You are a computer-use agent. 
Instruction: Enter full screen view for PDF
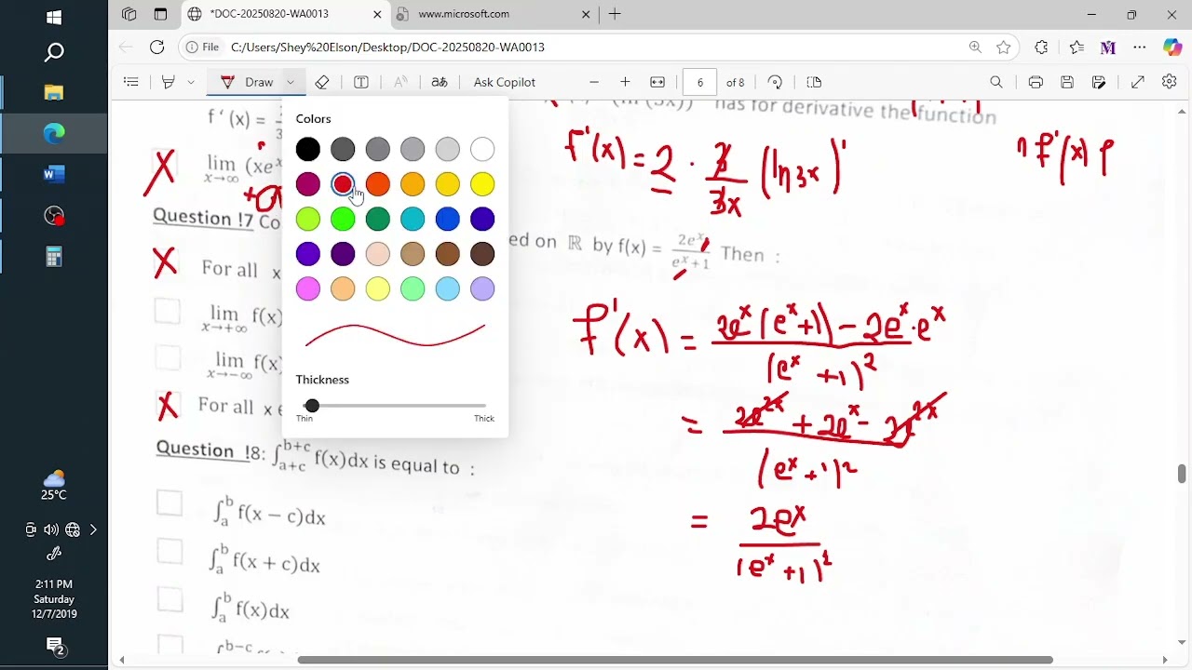[1138, 82]
